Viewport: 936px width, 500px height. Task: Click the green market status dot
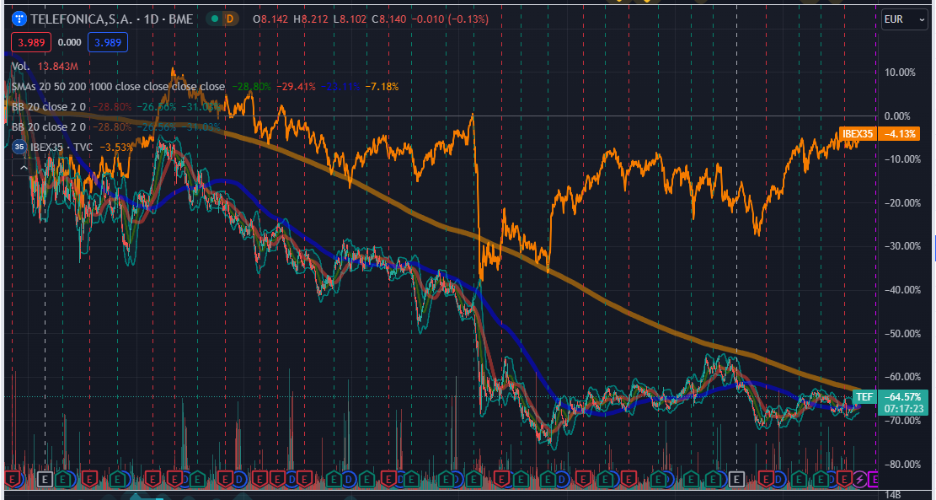tap(214, 19)
